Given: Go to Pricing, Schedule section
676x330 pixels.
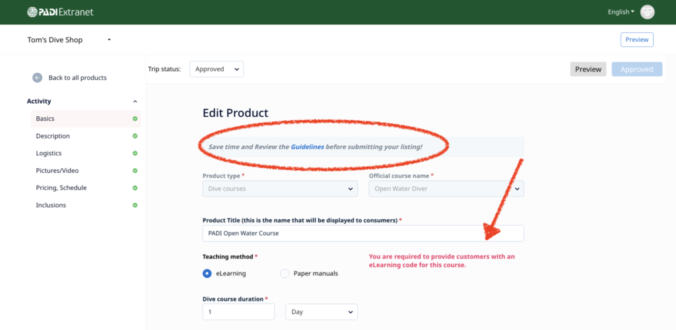Looking at the screenshot, I should tap(61, 188).
